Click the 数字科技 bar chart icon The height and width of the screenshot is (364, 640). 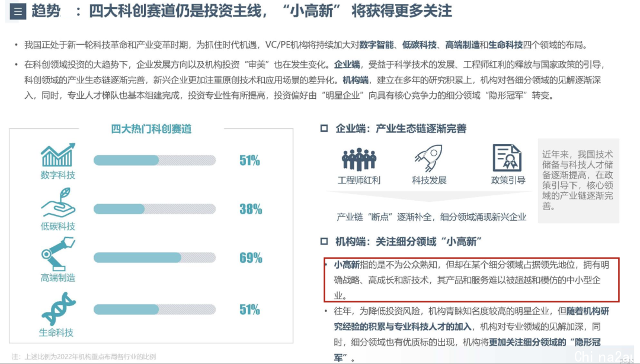[58, 155]
